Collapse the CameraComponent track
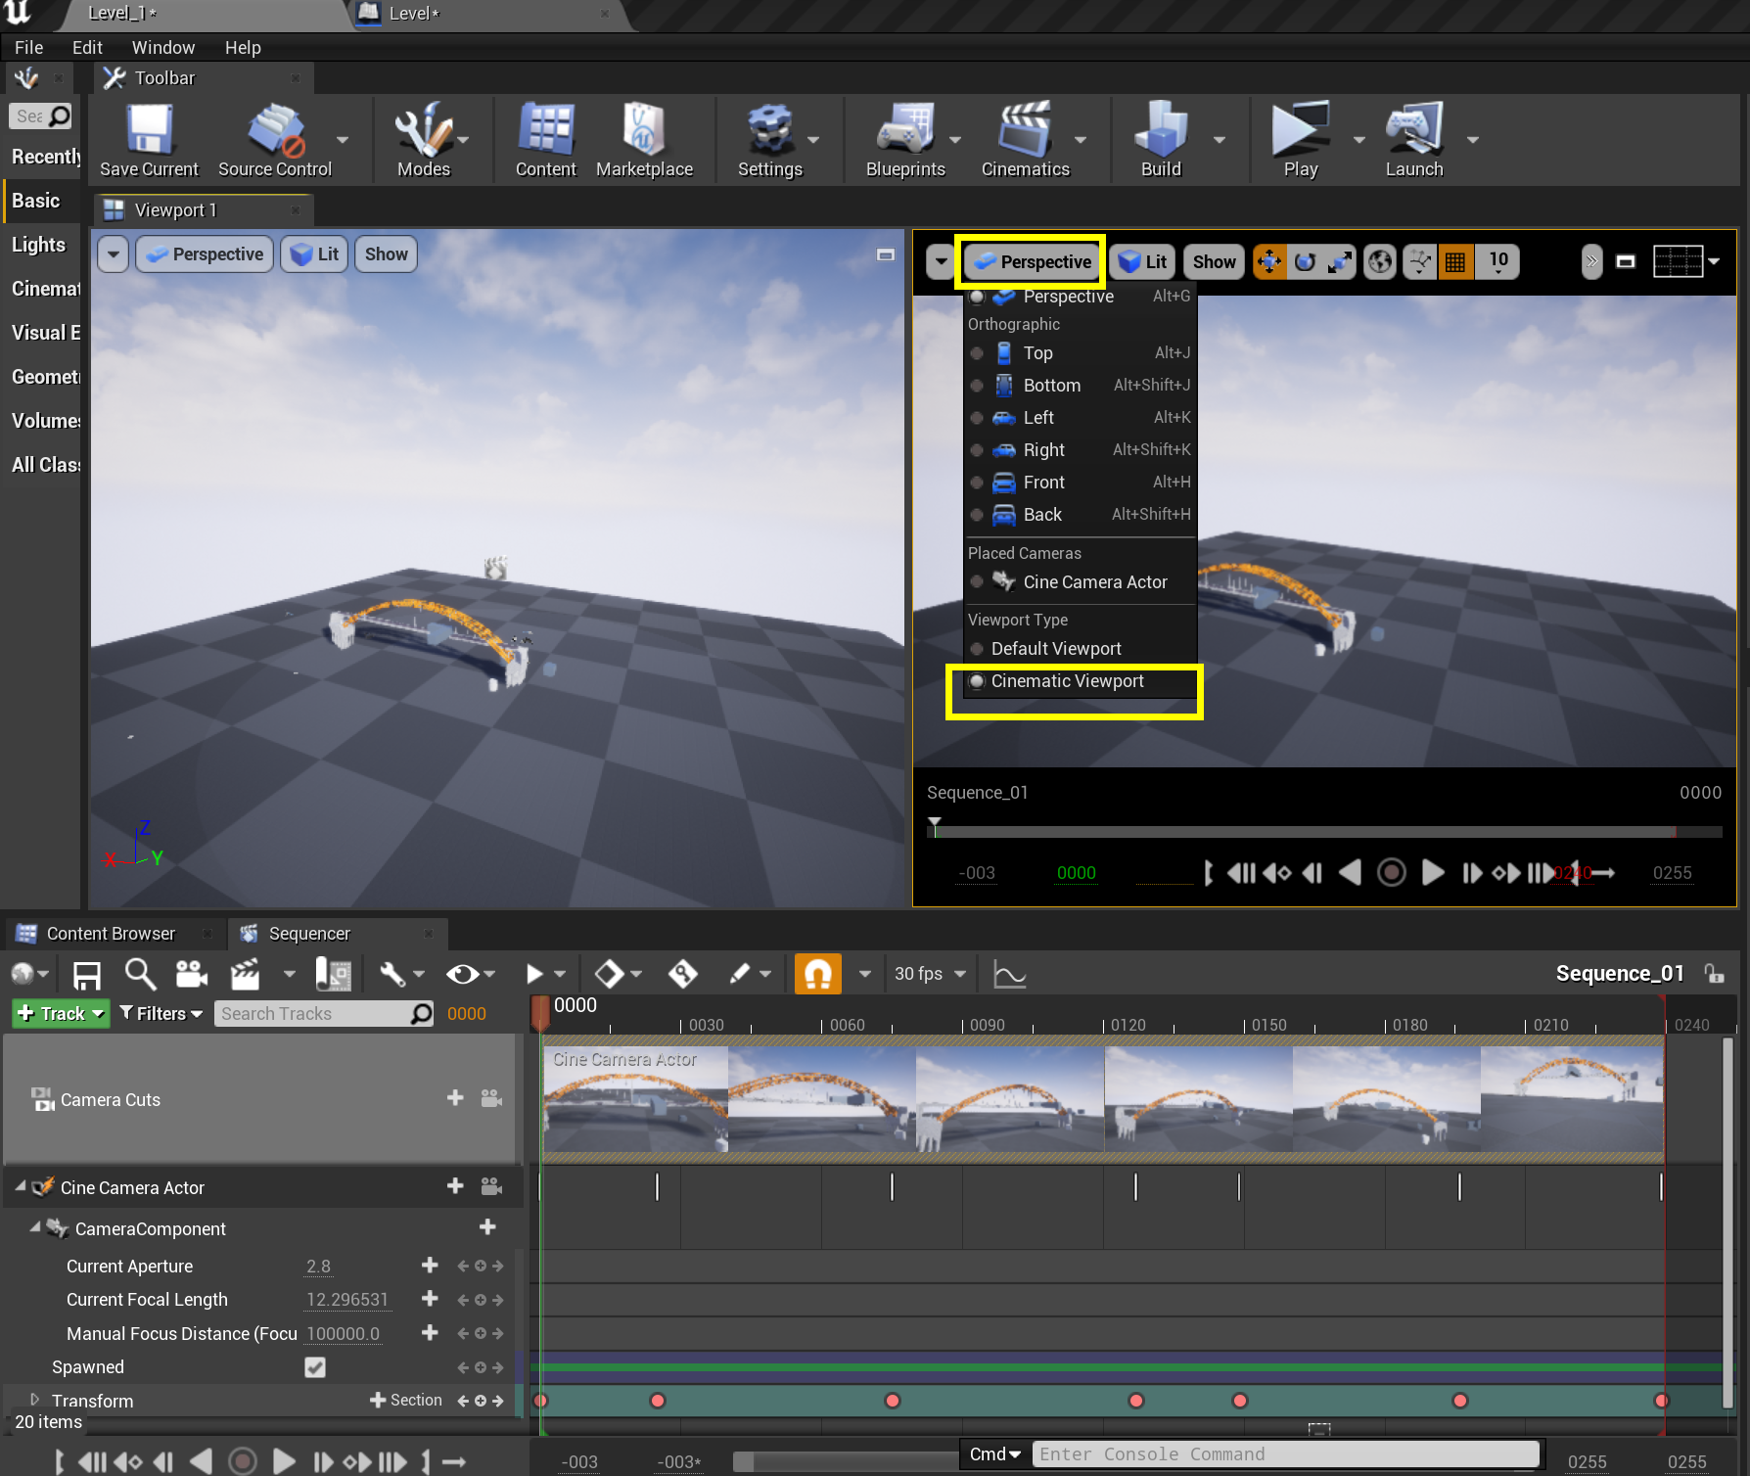The image size is (1750, 1476). point(35,1226)
